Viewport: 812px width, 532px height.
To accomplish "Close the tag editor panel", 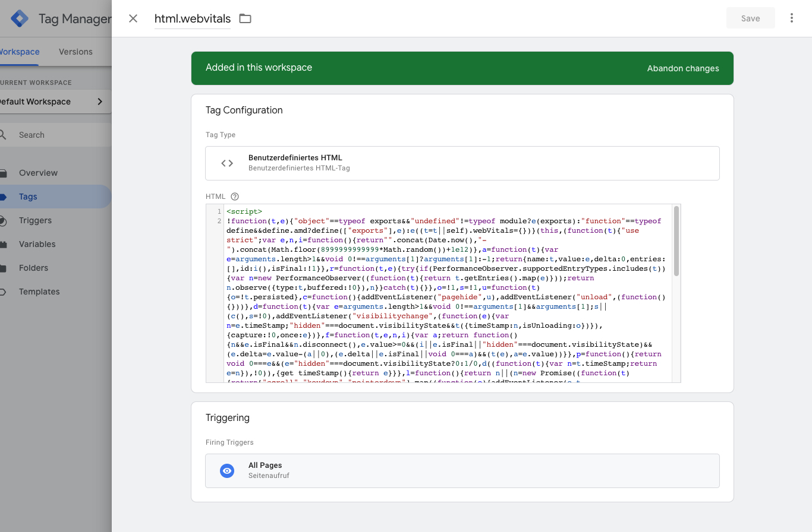I will [x=133, y=18].
